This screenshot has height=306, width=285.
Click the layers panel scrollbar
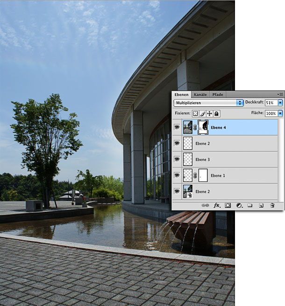tap(281, 160)
